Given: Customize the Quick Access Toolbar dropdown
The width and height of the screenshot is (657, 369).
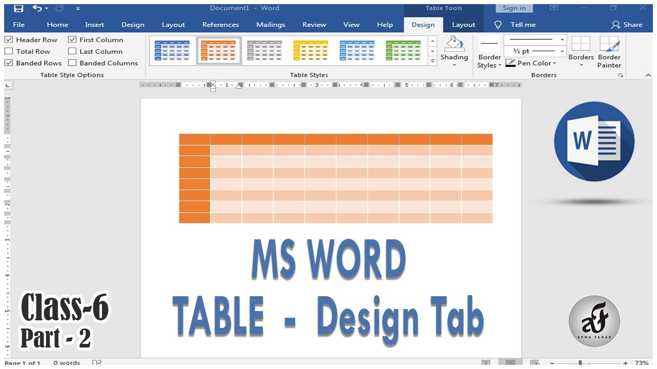Looking at the screenshot, I should click(78, 9).
